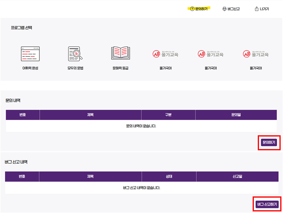This screenshot has height=213, width=283.
Task: Click the 신고일 column header
Action: [x=237, y=176]
